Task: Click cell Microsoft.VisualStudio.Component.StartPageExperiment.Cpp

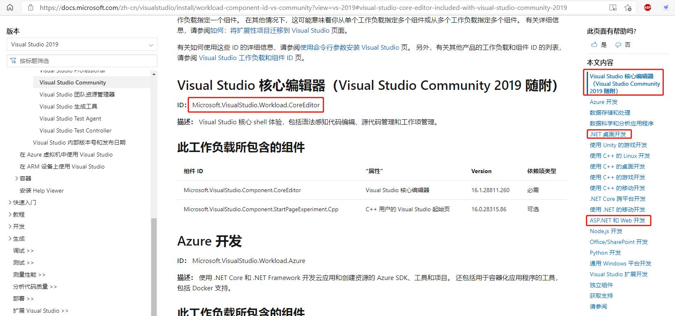Action: tap(261, 209)
